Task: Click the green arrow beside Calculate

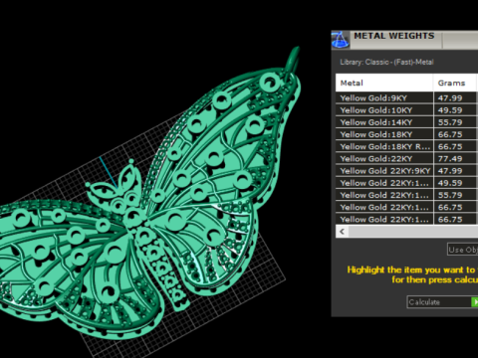Action: 475,302
